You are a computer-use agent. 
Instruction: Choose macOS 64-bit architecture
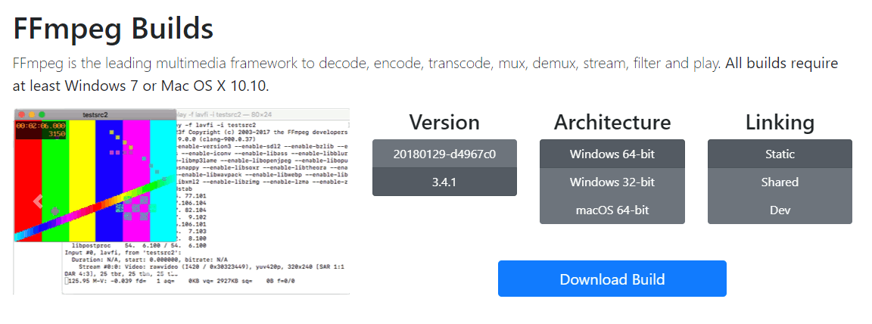click(612, 210)
